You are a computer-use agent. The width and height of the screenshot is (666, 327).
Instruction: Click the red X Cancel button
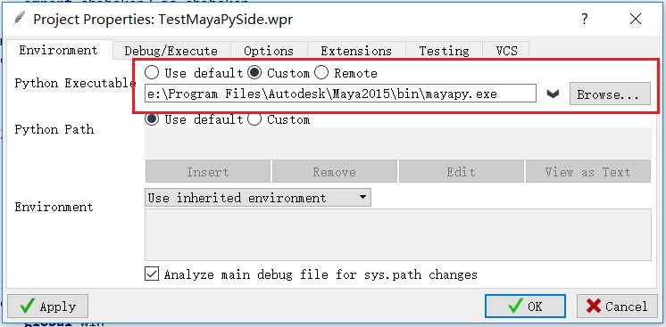coord(617,307)
